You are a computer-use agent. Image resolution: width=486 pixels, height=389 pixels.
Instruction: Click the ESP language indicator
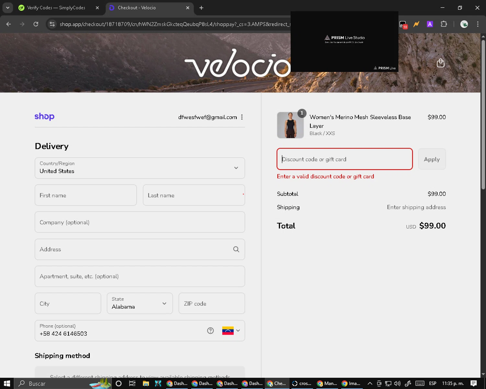coord(433,383)
